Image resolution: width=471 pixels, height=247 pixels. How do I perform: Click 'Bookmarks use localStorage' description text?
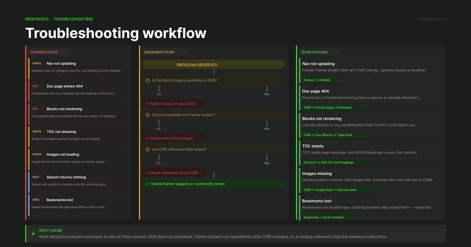(x=367, y=207)
